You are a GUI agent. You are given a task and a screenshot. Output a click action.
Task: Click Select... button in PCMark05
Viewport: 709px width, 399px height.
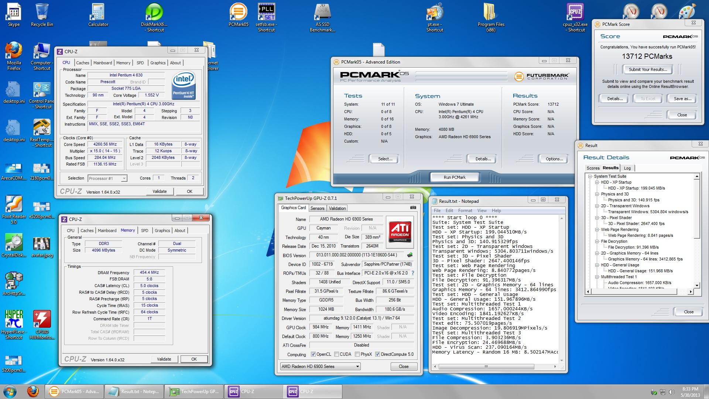tap(385, 159)
